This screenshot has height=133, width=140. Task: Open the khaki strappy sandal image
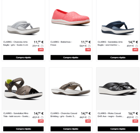pos(23,89)
